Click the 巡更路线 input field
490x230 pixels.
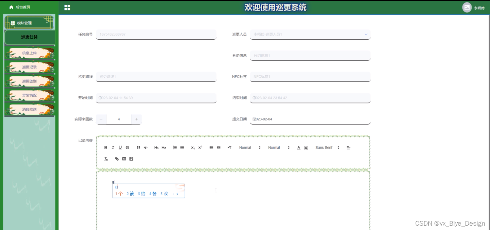tap(156, 77)
